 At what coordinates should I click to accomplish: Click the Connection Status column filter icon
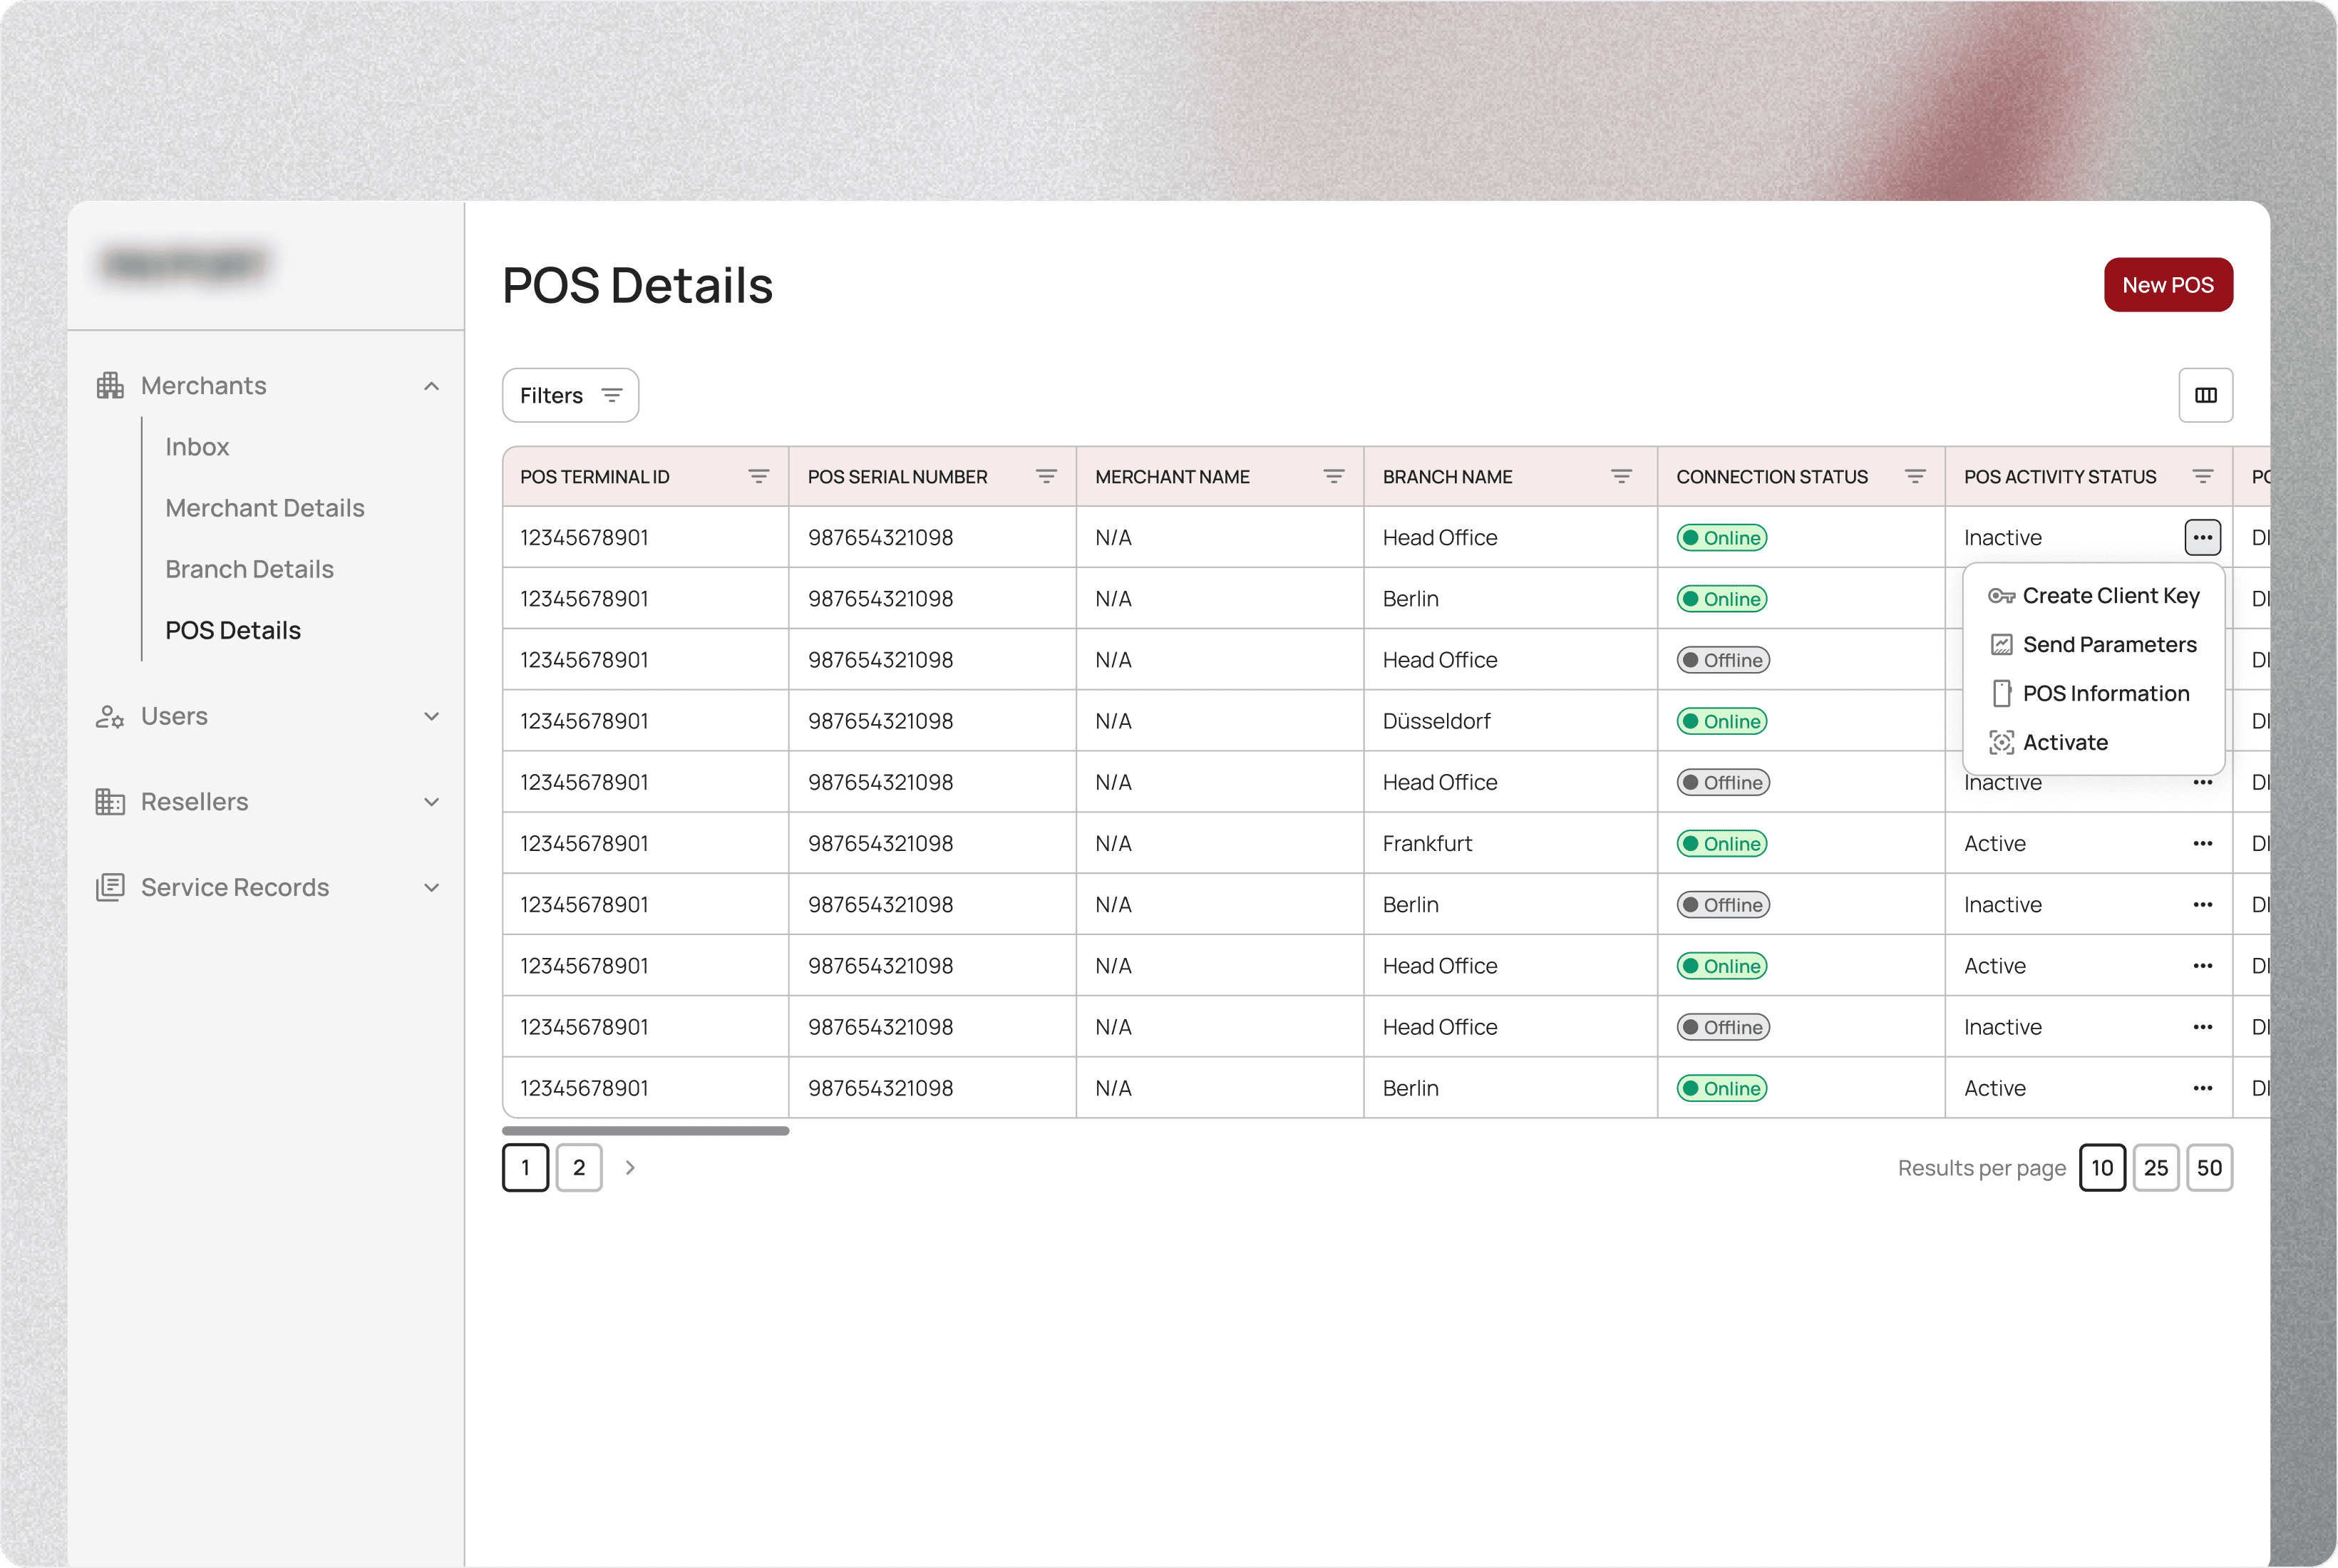(1914, 477)
